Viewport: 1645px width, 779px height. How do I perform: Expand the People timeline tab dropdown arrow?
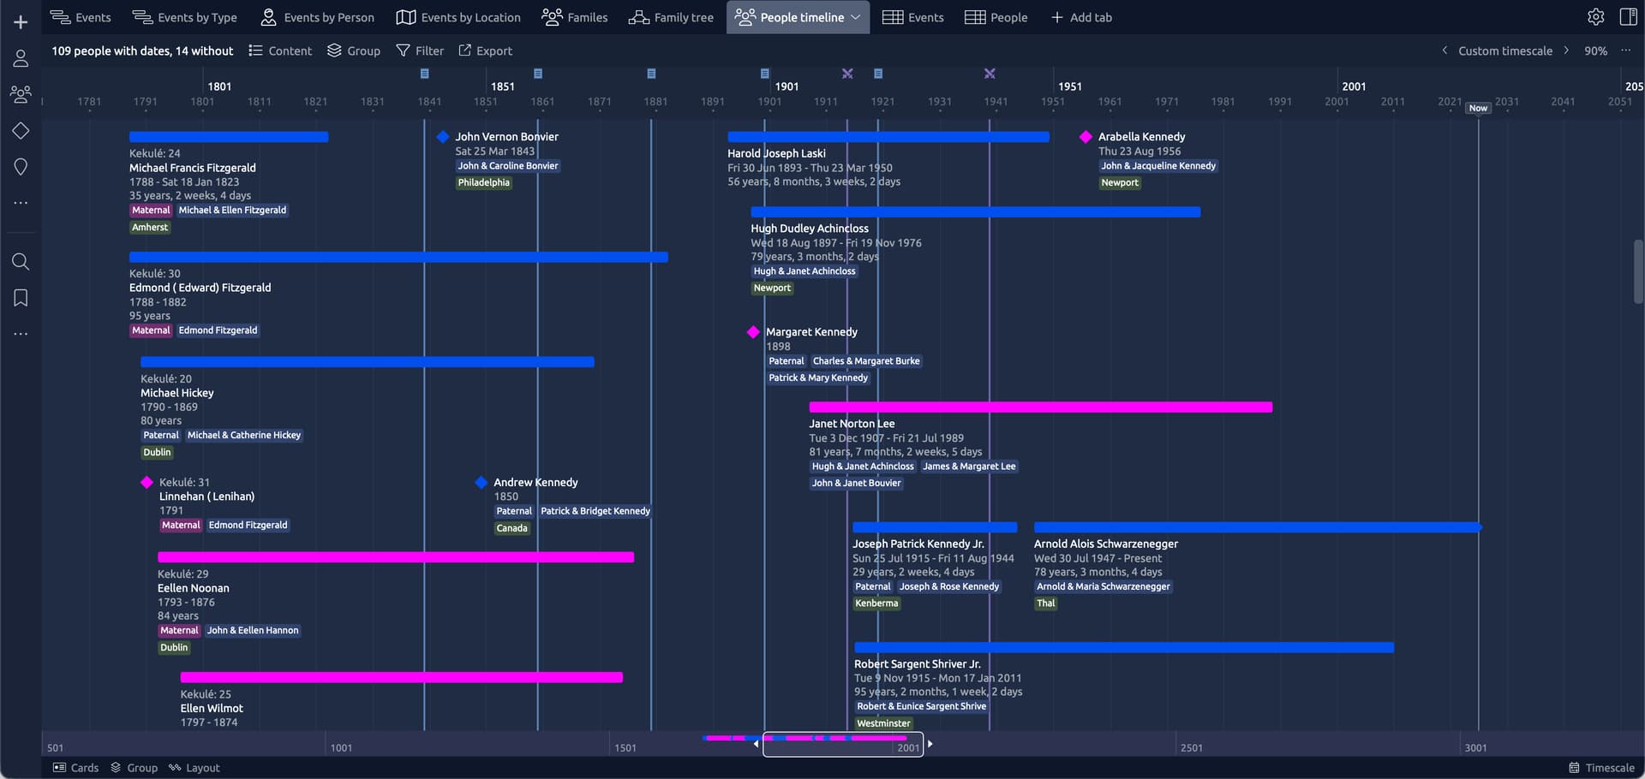pos(855,17)
